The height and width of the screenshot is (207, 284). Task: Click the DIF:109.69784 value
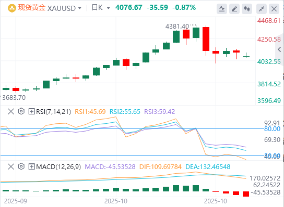tap(160, 167)
